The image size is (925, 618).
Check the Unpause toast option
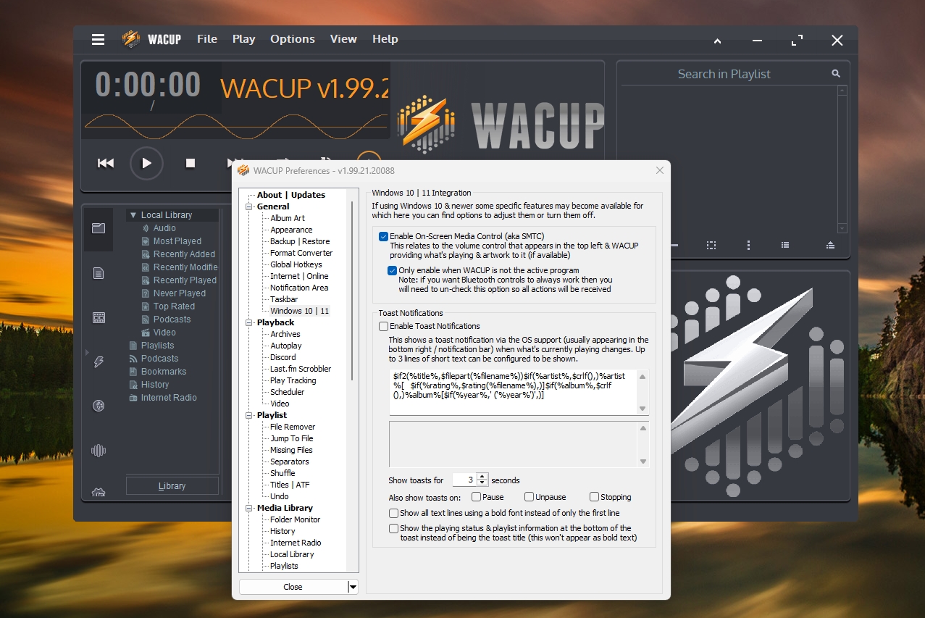pos(530,497)
